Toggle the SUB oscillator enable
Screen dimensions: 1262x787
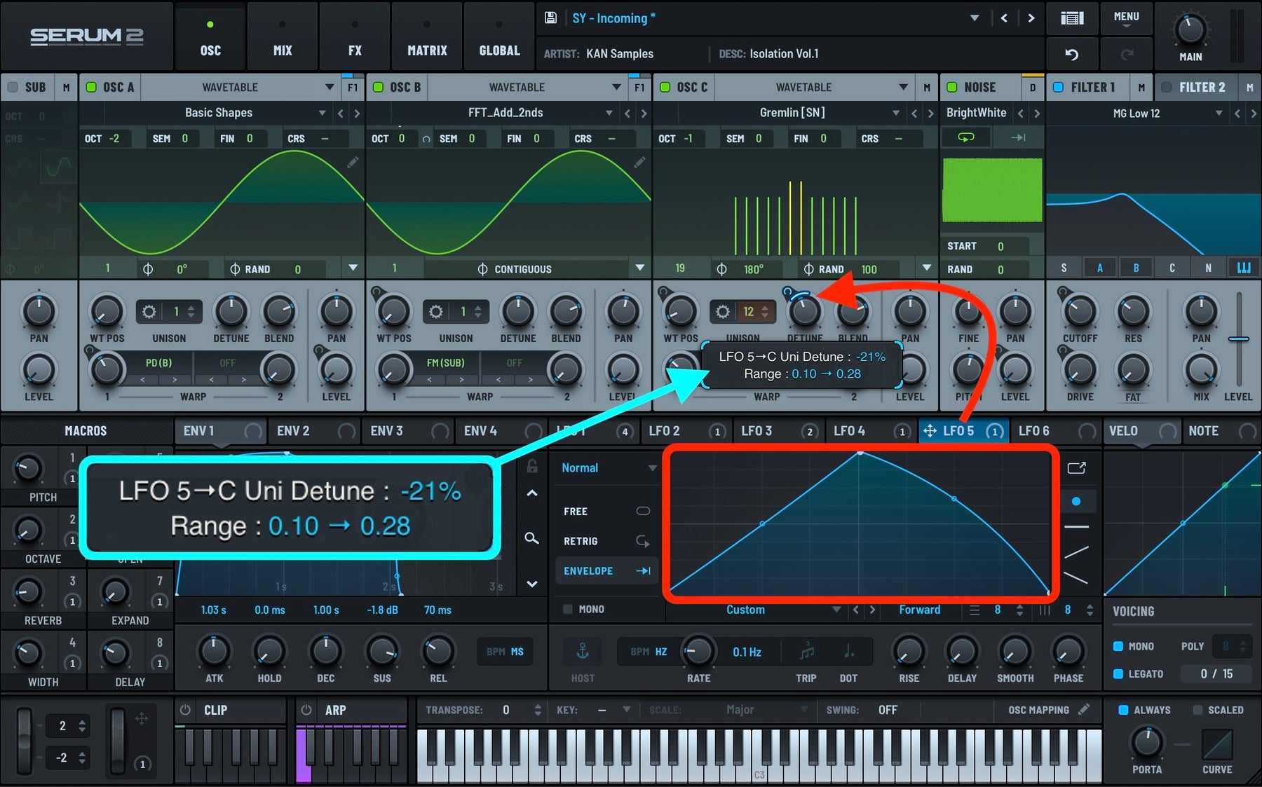pyautogui.click(x=13, y=87)
